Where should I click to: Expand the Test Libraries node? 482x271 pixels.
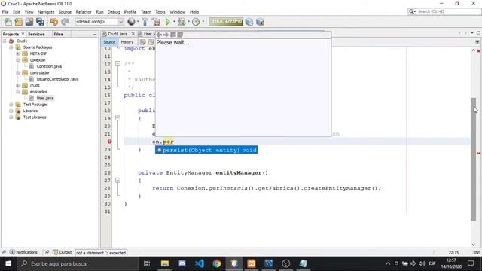pos(11,117)
